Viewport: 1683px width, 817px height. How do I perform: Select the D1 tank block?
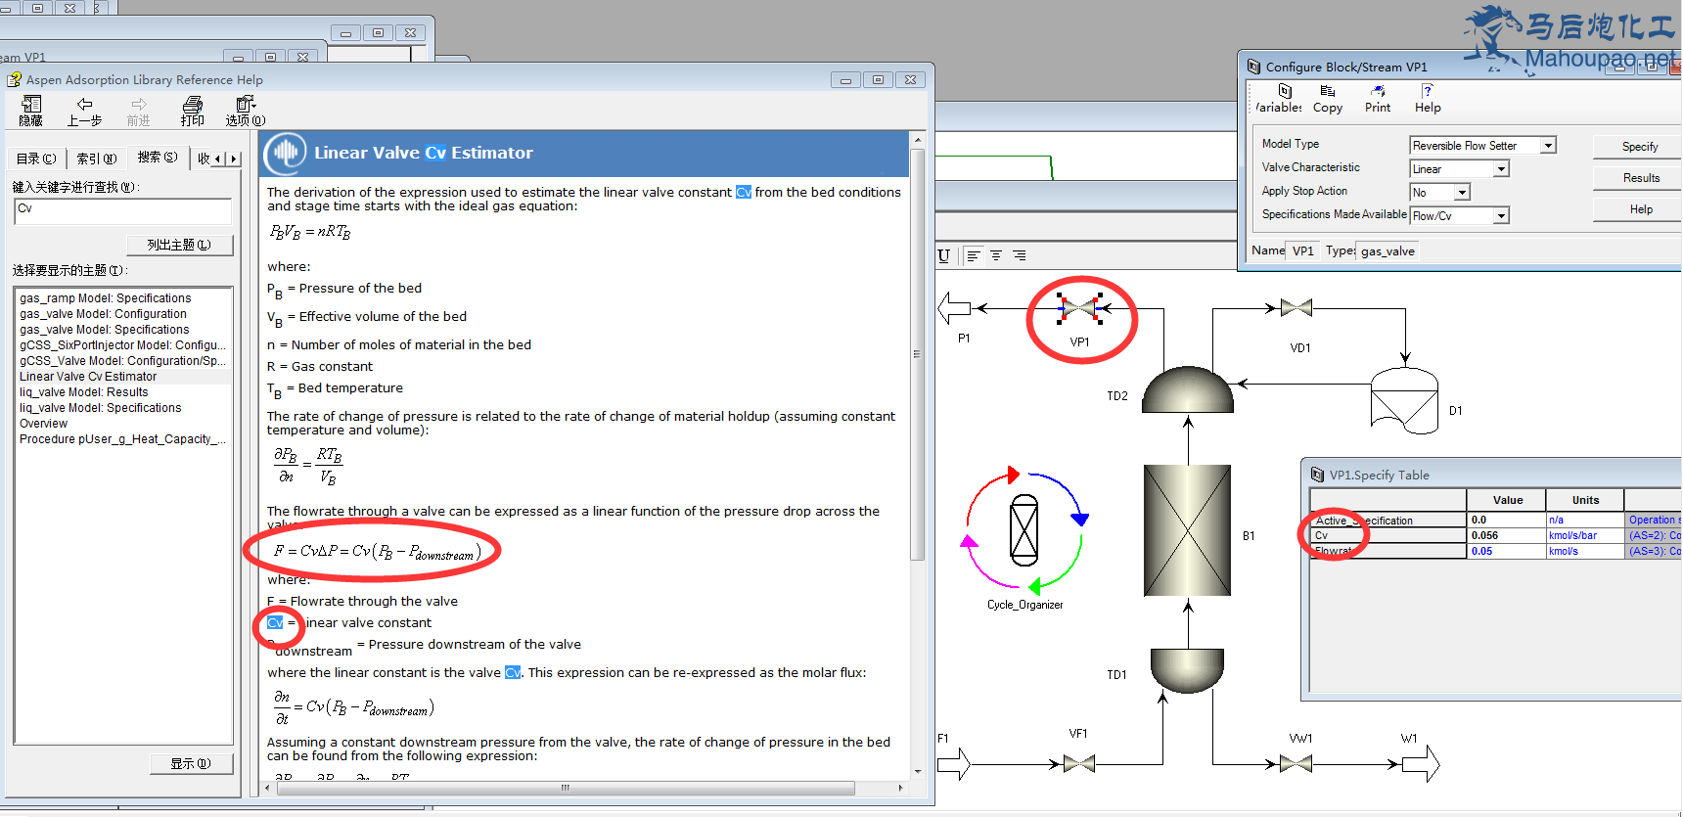pyautogui.click(x=1404, y=400)
